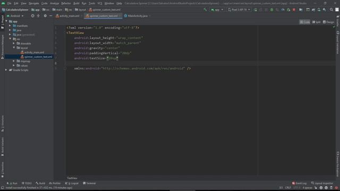Click the Make Project hammer icon
The height and width of the screenshot is (191, 340).
[x=205, y=10]
